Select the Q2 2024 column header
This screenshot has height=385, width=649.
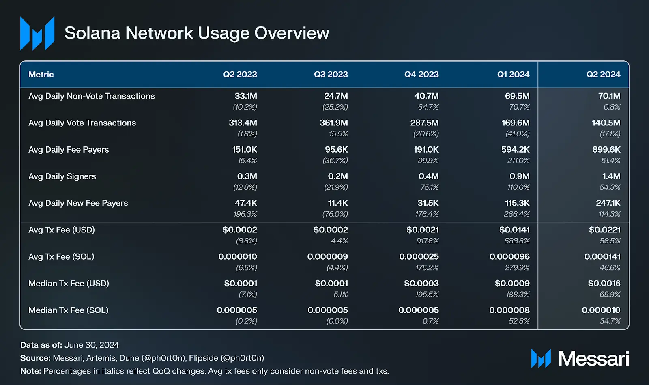(x=603, y=75)
